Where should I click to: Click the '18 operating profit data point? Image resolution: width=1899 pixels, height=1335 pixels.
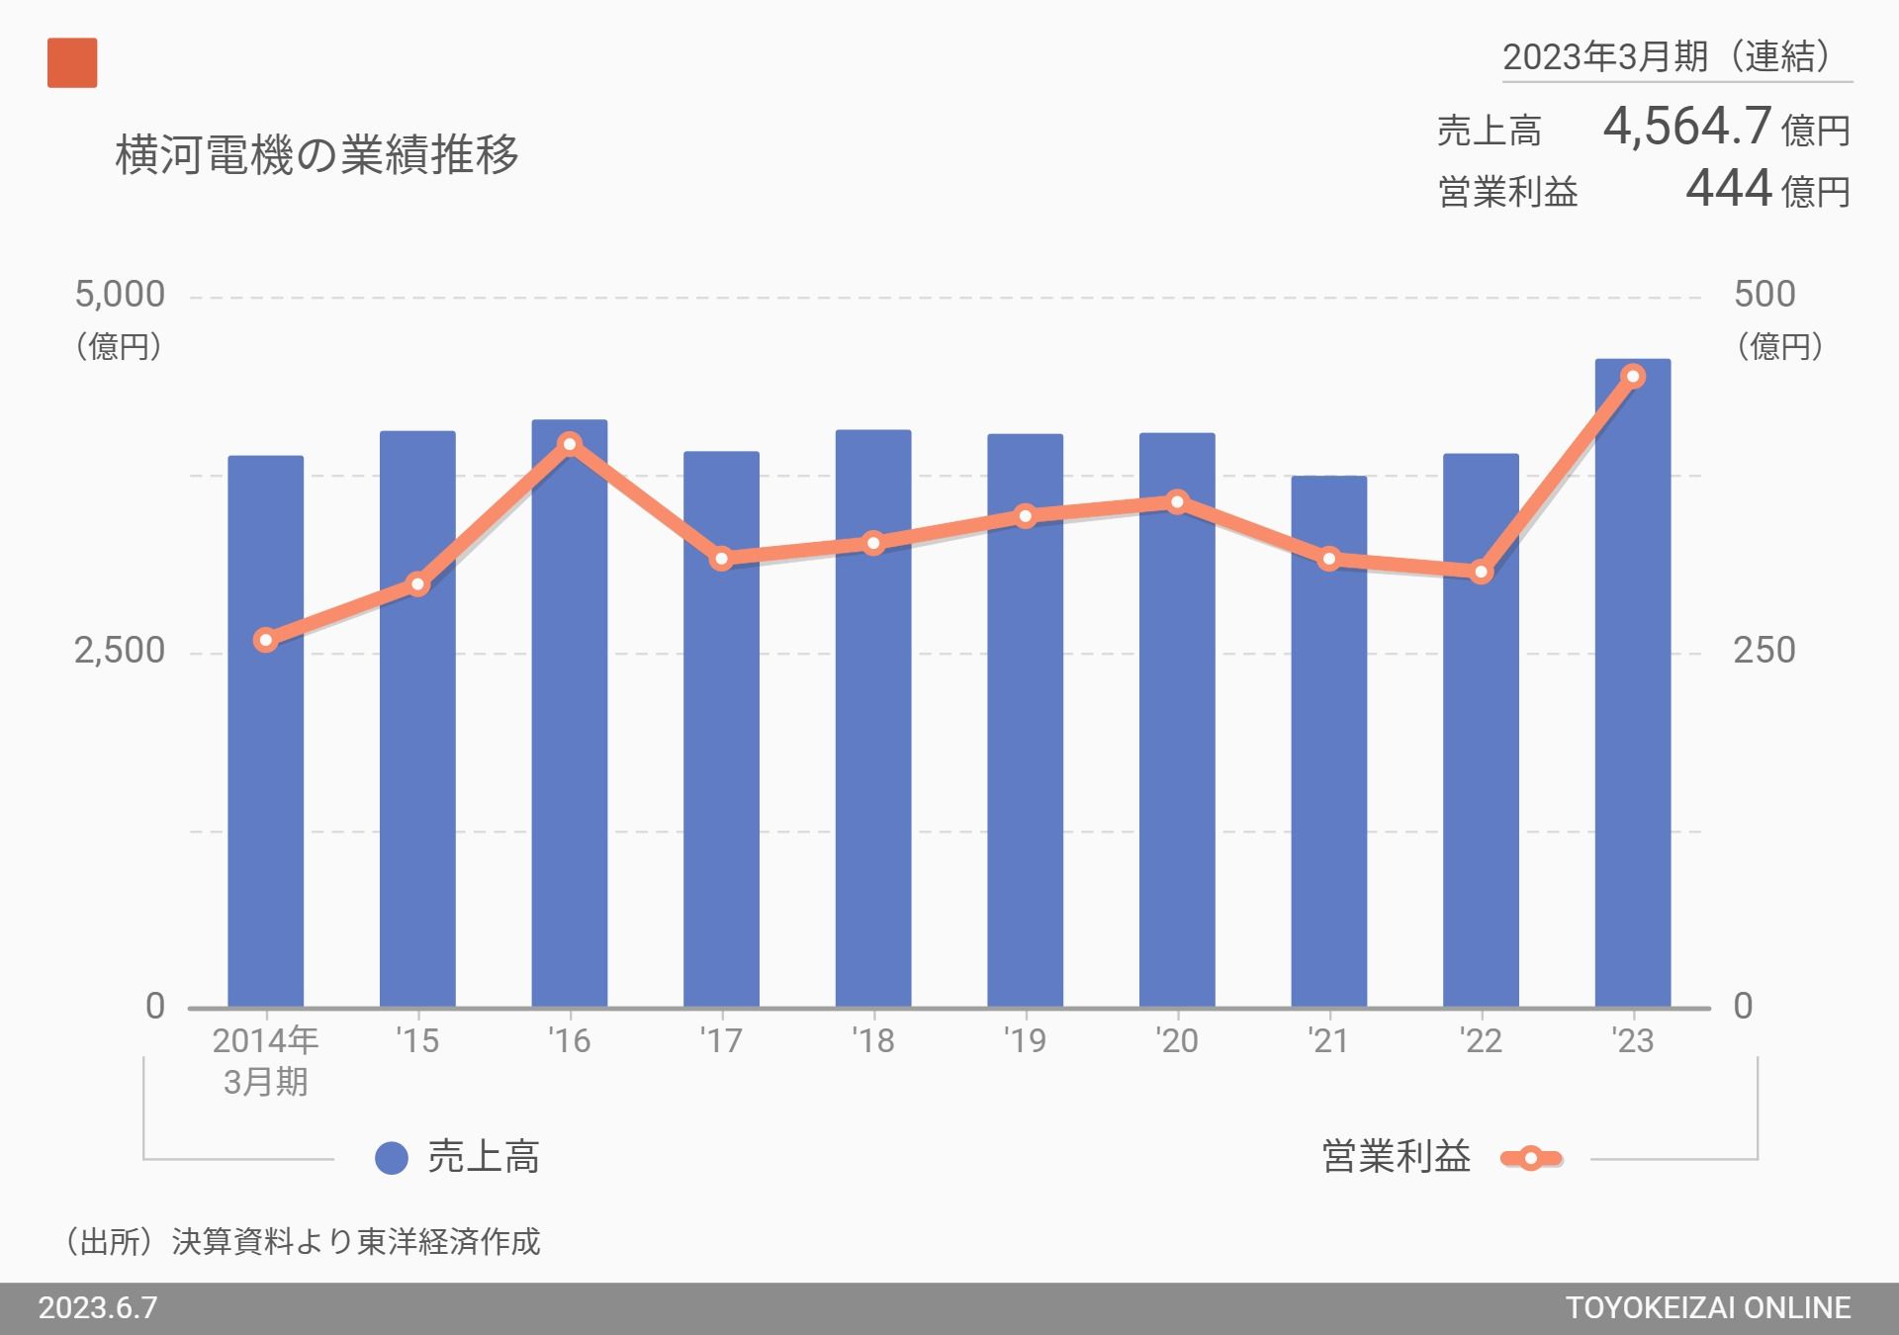click(873, 543)
